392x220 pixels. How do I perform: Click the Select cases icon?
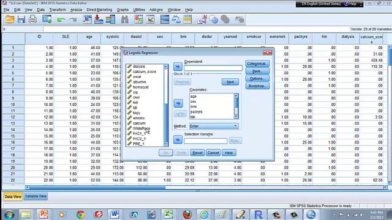[x=187, y=19]
